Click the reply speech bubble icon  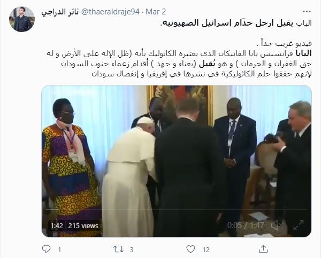pos(46,249)
